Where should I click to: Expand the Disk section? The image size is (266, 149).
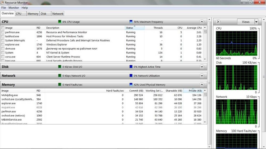(x=202, y=67)
